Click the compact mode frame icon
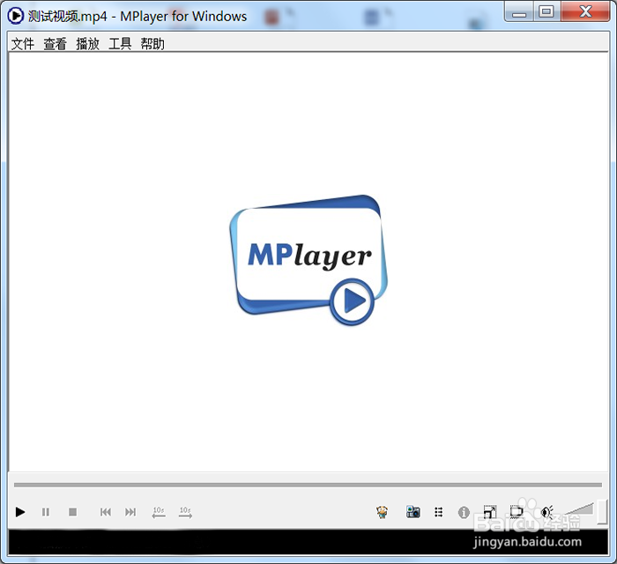Screen dimensions: 617x564 click(517, 512)
